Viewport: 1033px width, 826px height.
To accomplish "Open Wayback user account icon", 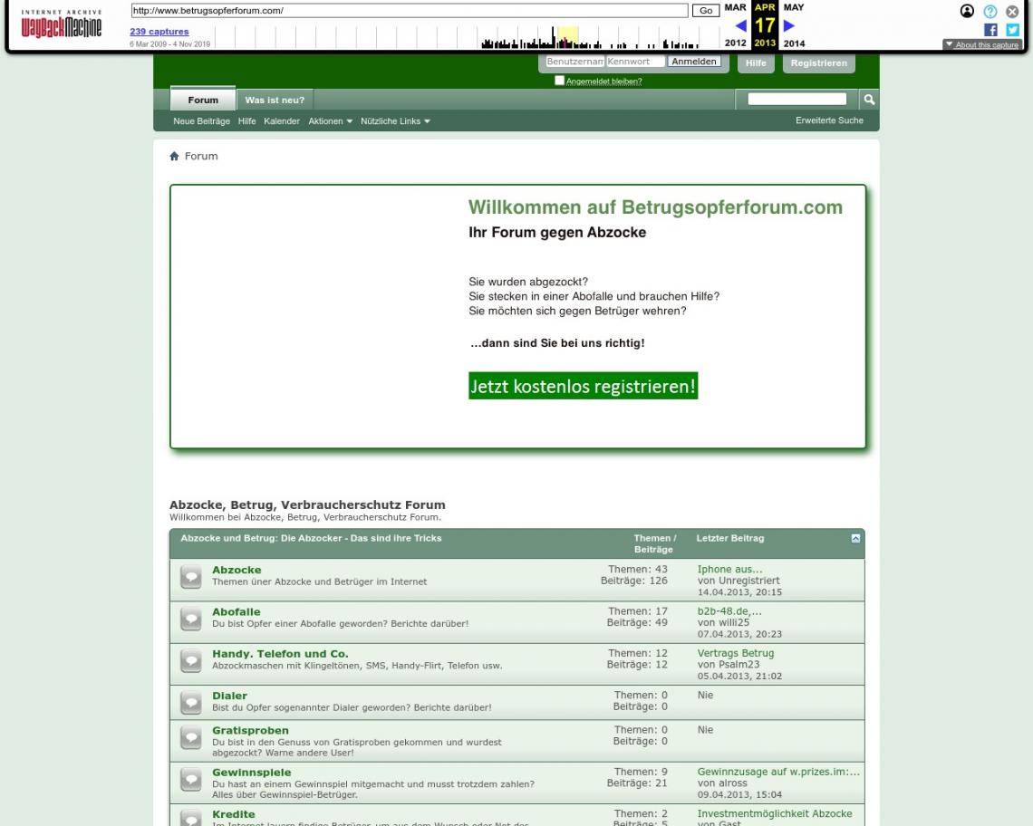I will click(x=967, y=11).
